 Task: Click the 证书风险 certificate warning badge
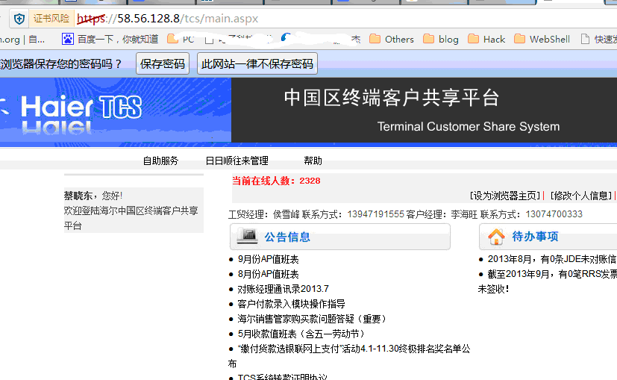click(x=51, y=19)
